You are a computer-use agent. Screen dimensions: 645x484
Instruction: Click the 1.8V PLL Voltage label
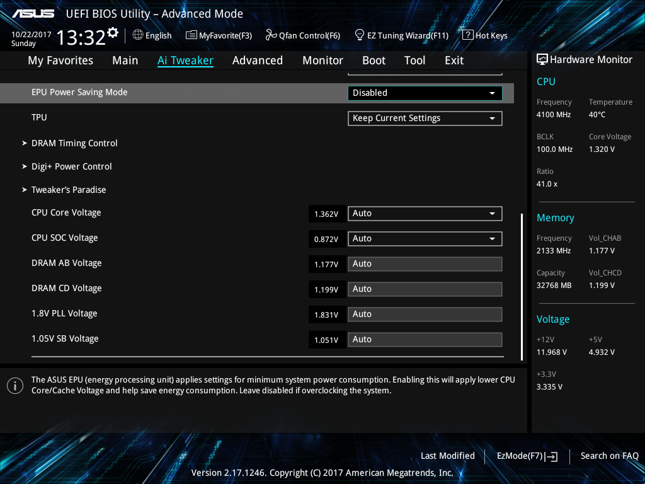point(65,313)
